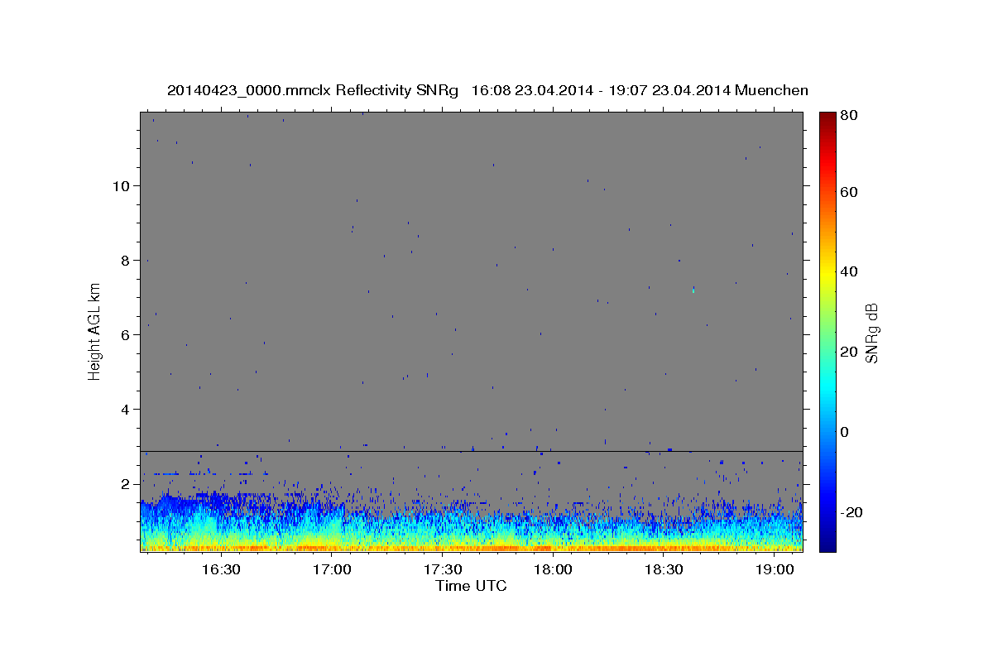Viewport: 993px width, 662px height.
Task: Click the colorbar value 0
Action: coord(845,432)
